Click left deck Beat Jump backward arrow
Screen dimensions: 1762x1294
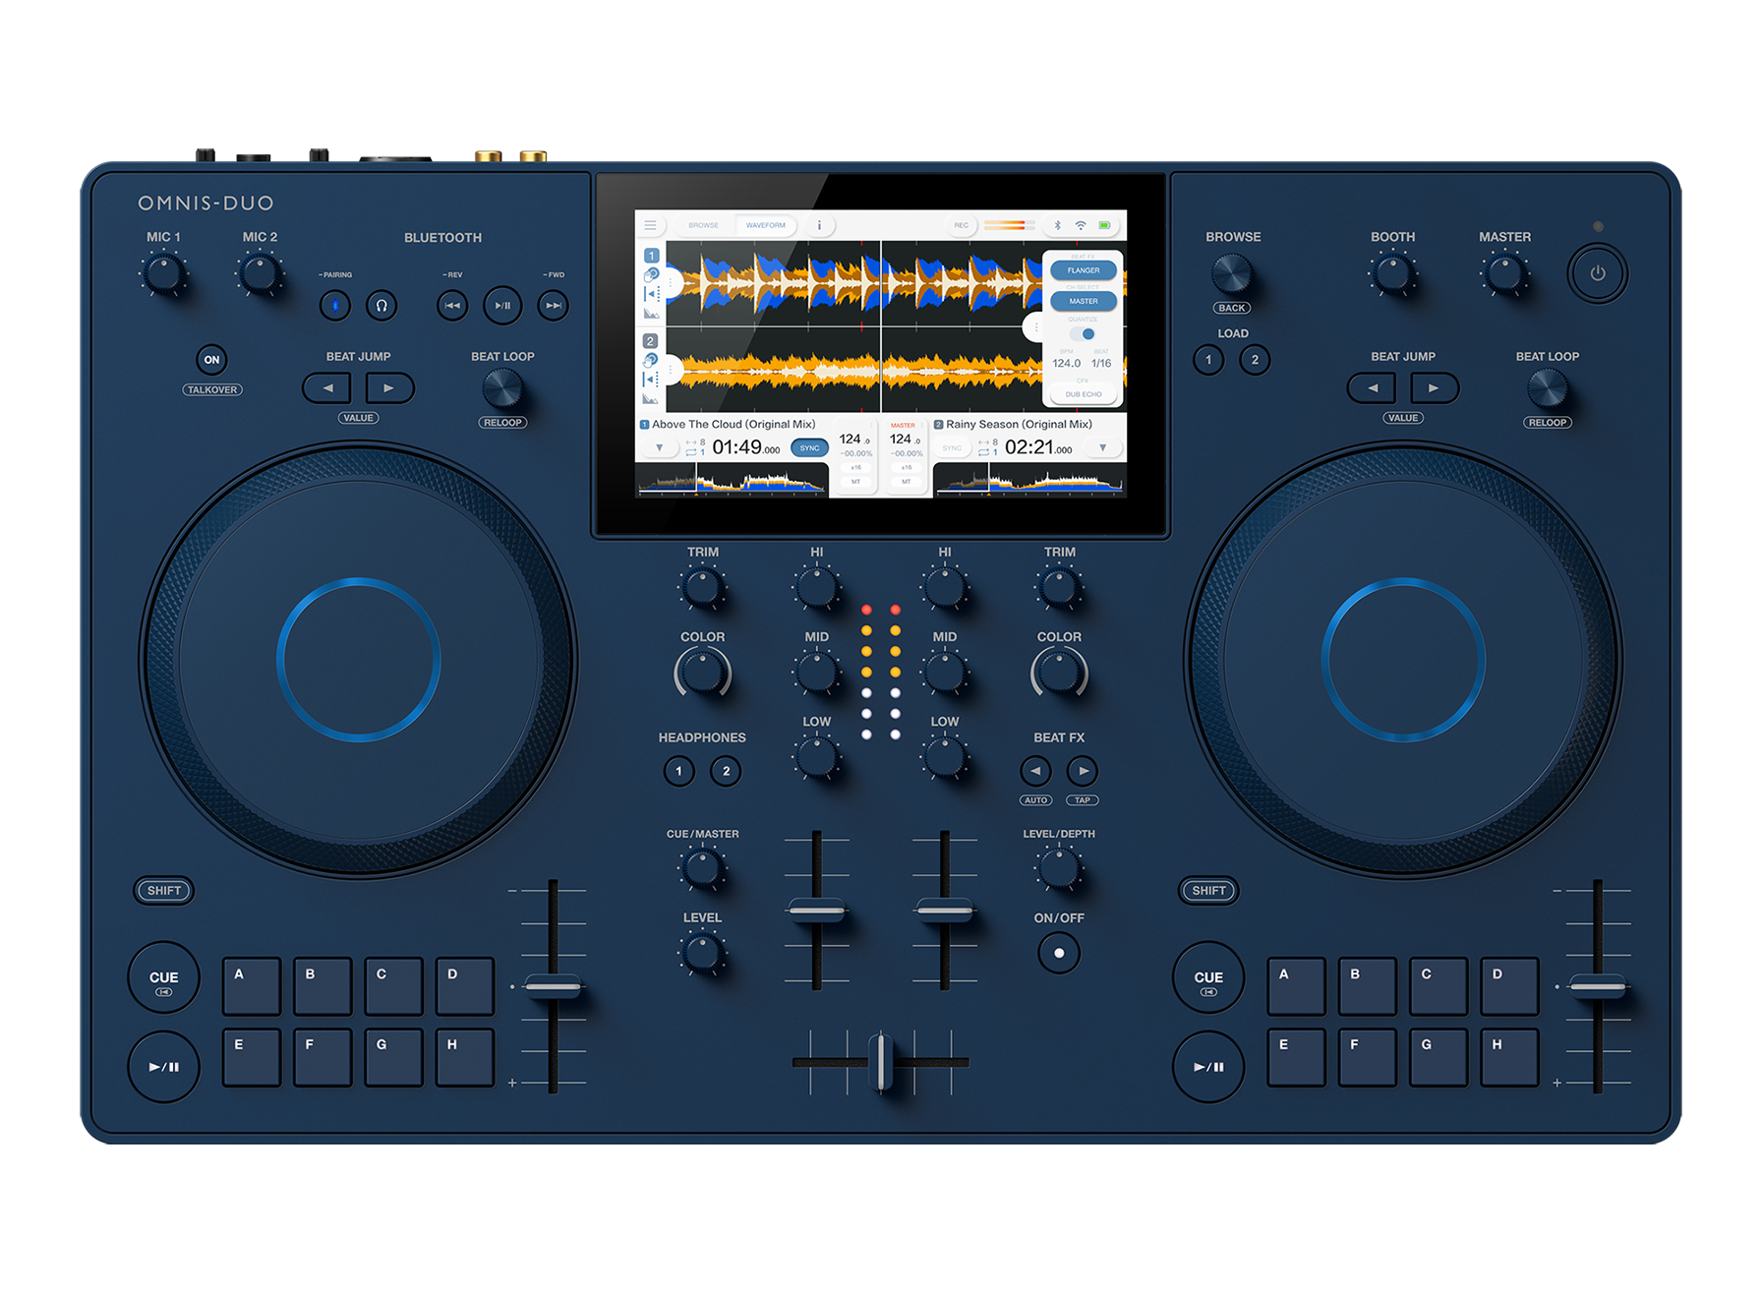pyautogui.click(x=327, y=388)
